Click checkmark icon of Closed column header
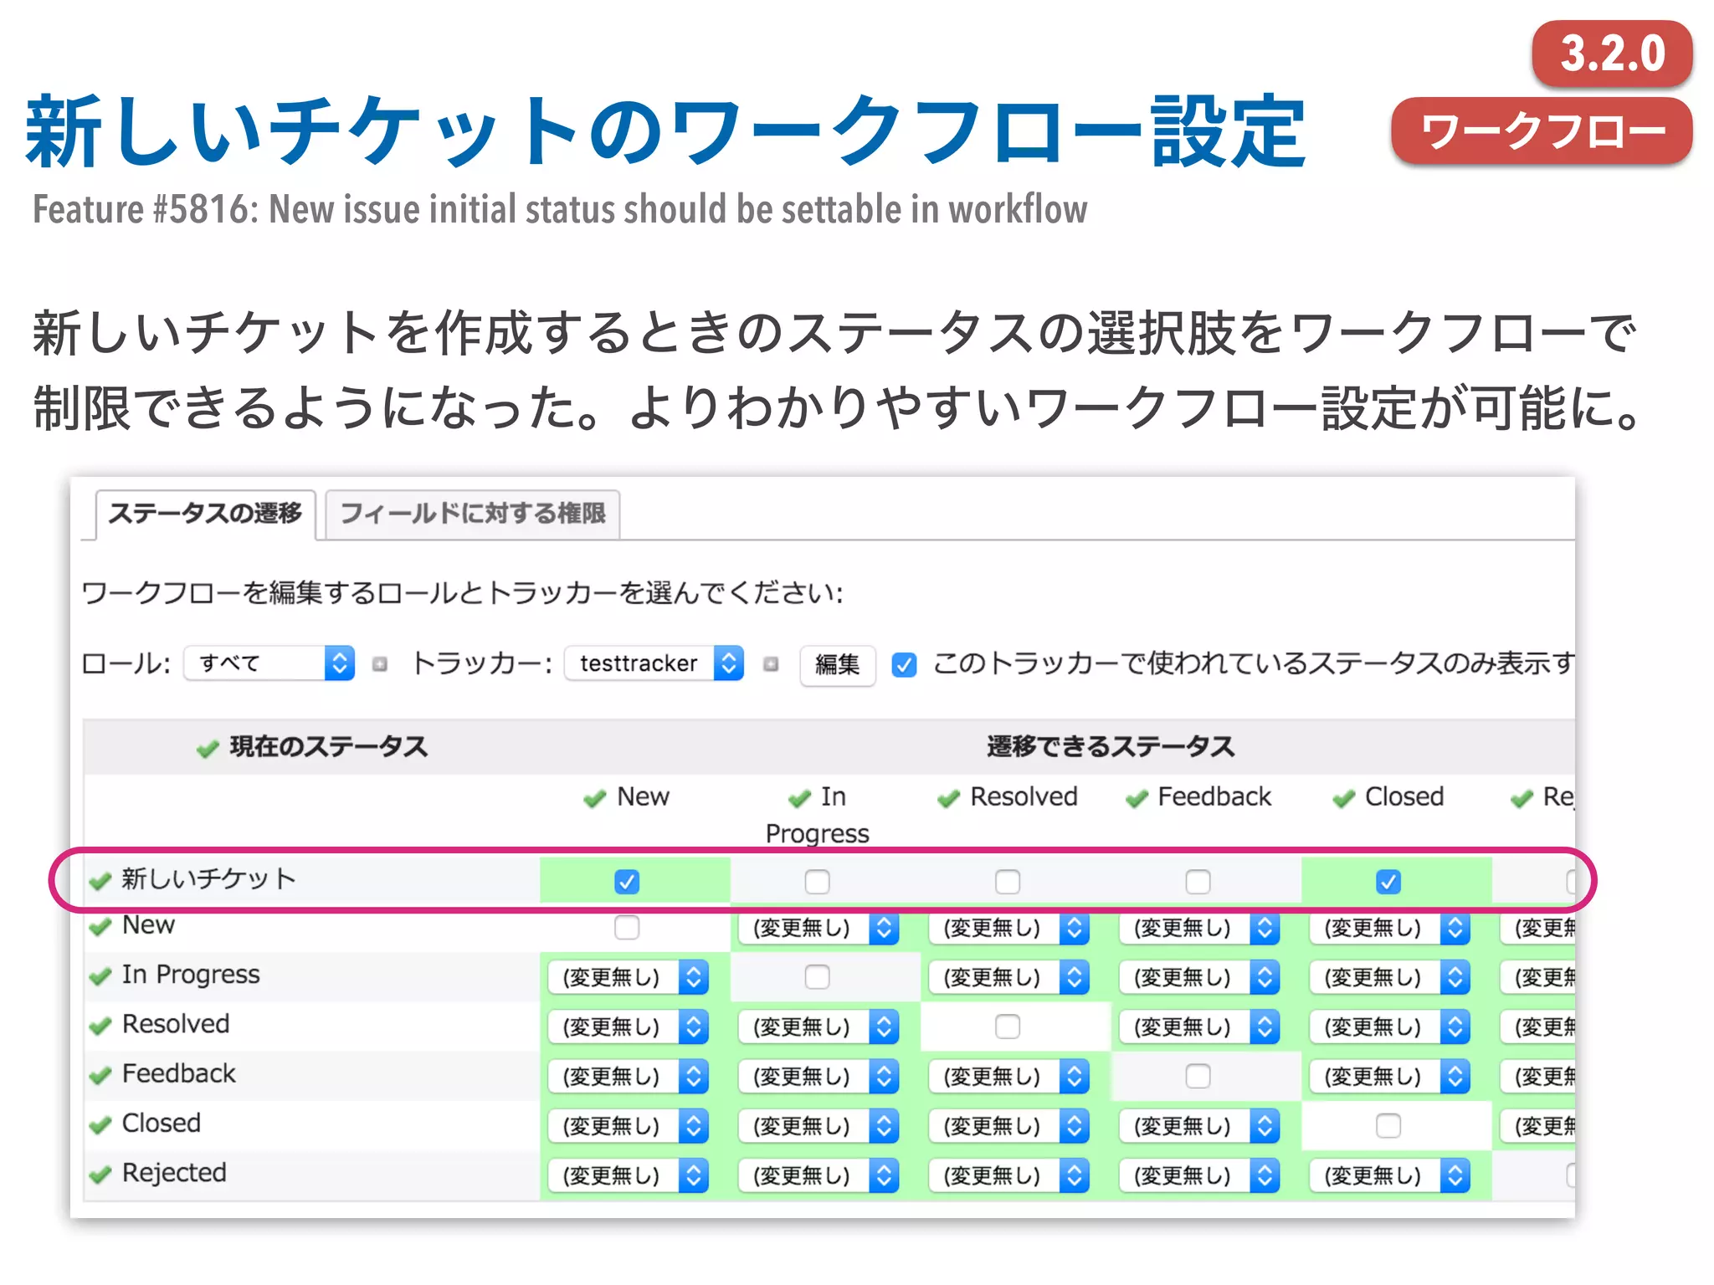1714x1285 pixels. [x=1343, y=799]
